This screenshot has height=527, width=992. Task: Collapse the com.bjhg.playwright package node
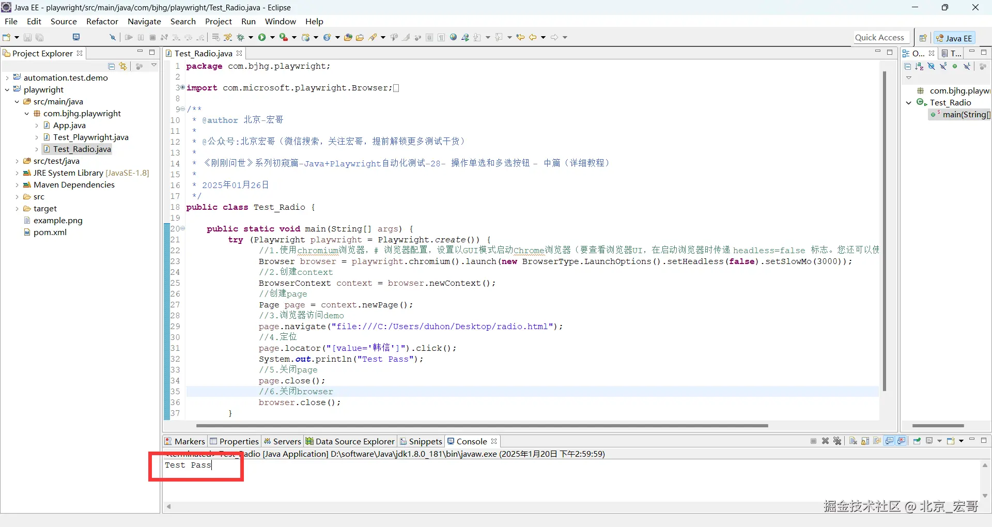click(27, 114)
